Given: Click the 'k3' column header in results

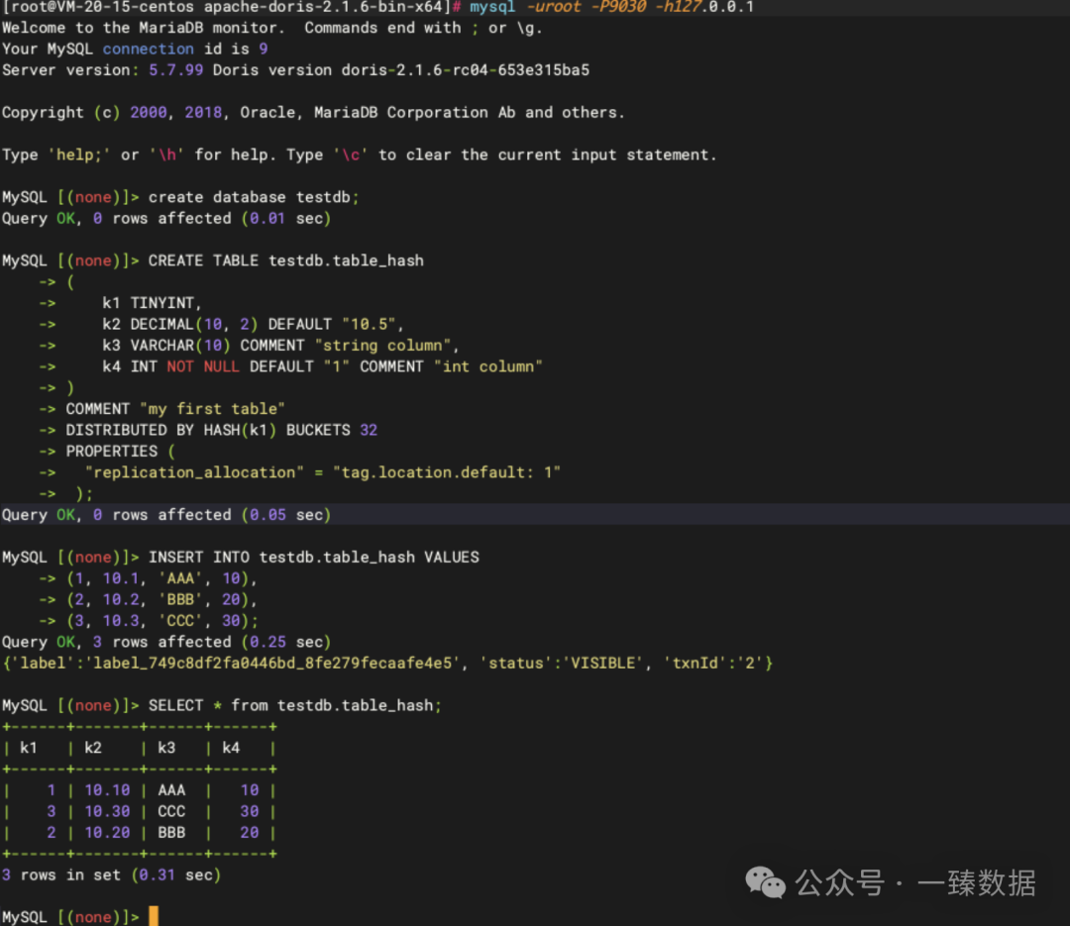Looking at the screenshot, I should (x=166, y=747).
